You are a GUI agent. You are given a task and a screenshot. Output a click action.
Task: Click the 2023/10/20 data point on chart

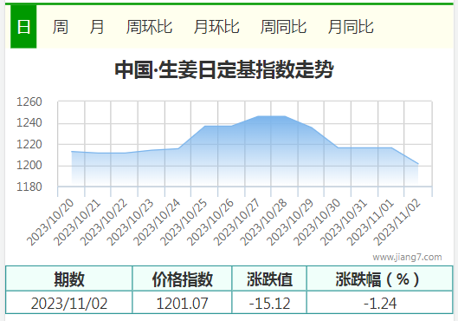72,152
